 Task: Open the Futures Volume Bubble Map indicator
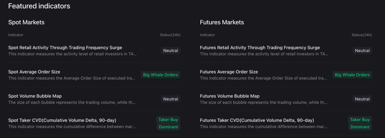coord(229,96)
